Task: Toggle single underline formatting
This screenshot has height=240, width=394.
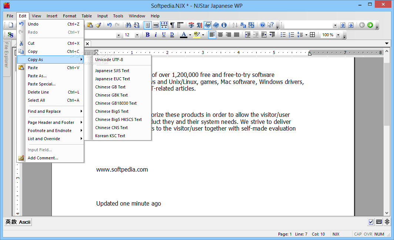Action: [164, 35]
